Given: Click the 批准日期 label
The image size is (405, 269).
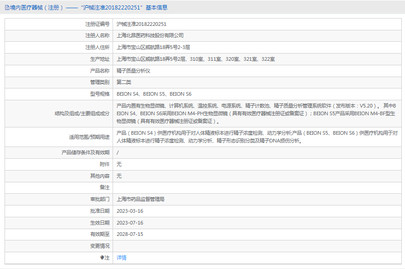Looking at the screenshot, I should pyautogui.click(x=100, y=211).
